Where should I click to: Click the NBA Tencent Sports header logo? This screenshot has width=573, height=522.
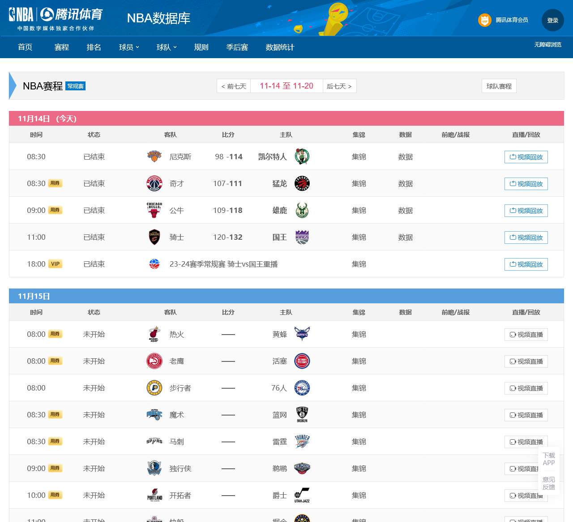(x=56, y=19)
